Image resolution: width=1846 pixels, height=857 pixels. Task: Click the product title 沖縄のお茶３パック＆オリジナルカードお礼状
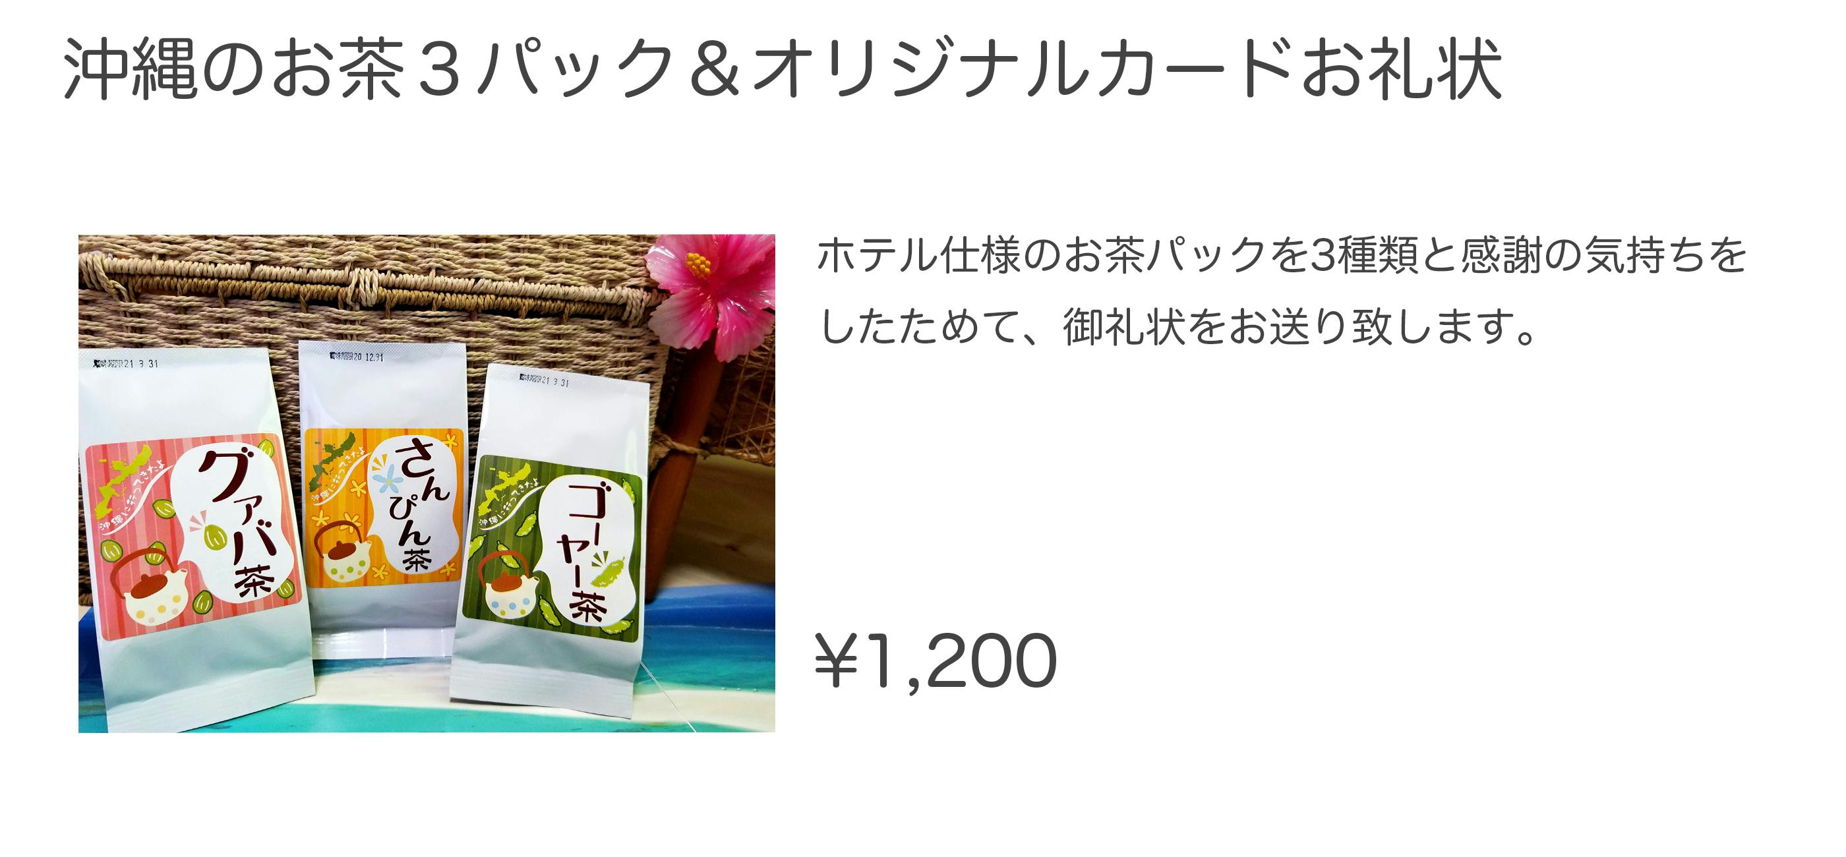pyautogui.click(x=783, y=69)
